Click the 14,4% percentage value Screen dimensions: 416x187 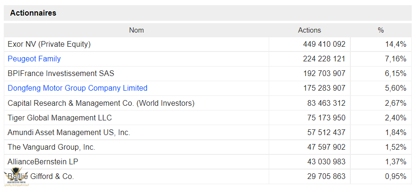point(396,44)
